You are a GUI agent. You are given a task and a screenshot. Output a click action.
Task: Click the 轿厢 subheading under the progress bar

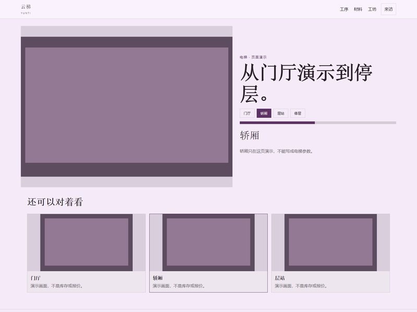(x=250, y=135)
